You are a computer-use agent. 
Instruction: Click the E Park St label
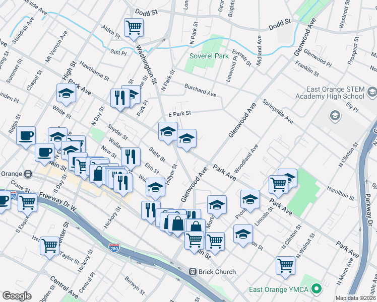point(179,114)
